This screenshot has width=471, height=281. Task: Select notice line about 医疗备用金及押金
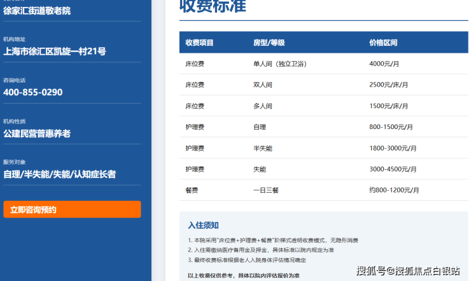point(261,250)
